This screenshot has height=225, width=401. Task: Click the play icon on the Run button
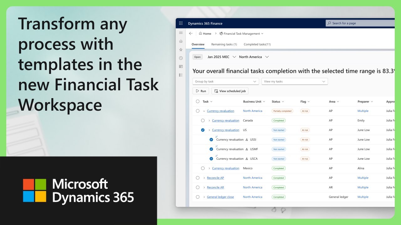pos(197,91)
